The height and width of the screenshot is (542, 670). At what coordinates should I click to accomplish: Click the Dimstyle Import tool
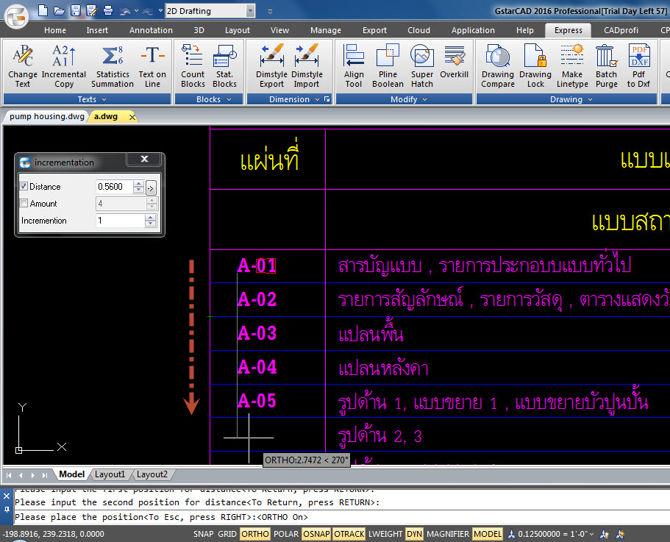click(x=307, y=66)
